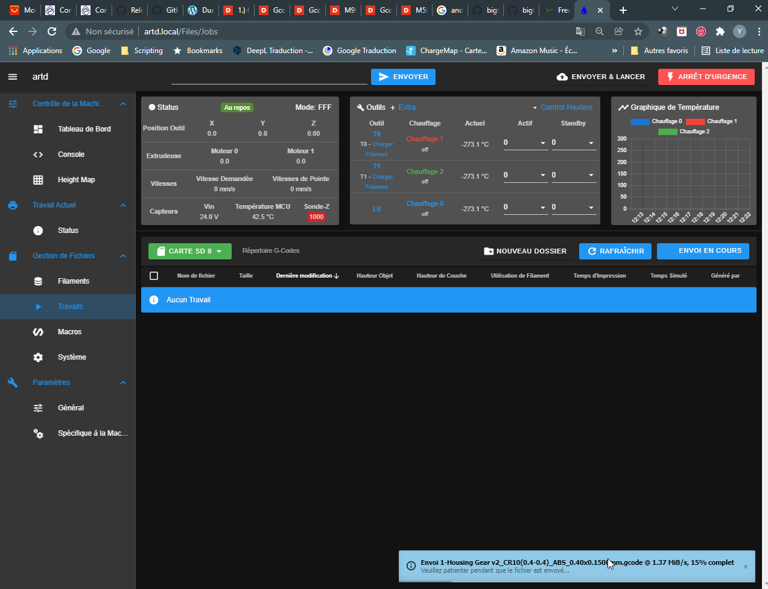Viewport: 768px width, 589px height.
Task: Click the machine-specific gears icon
Action: tap(38, 433)
